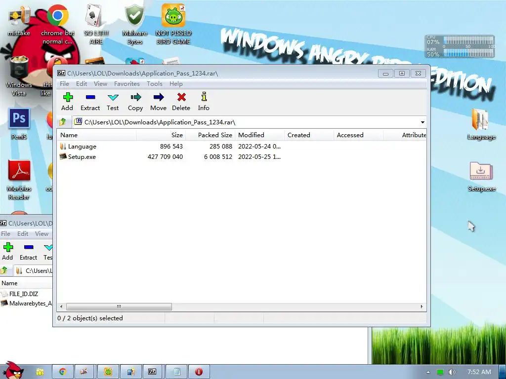Click the 7:52 AM clock
Screen dimensions: 506x379
(x=479, y=372)
